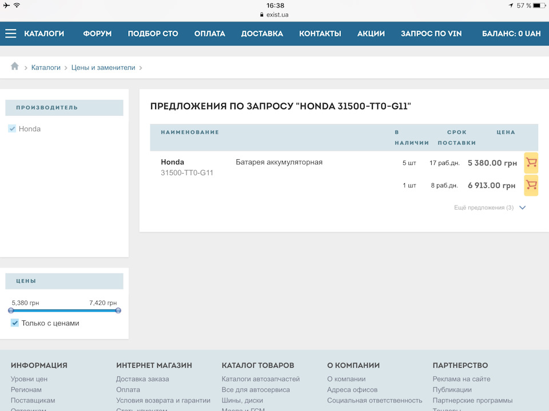Open the Публикации footer link
The height and width of the screenshot is (411, 549).
pos(452,390)
